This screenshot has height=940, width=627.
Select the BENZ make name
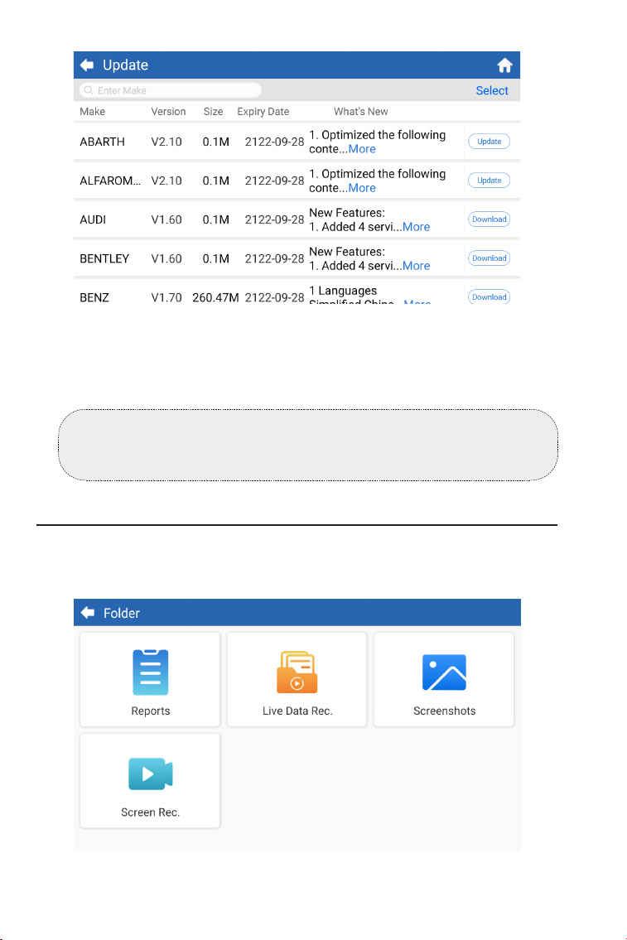[94, 298]
